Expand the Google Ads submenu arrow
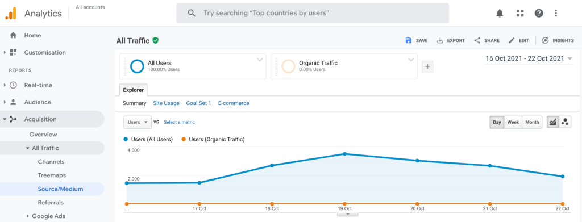 27,216
